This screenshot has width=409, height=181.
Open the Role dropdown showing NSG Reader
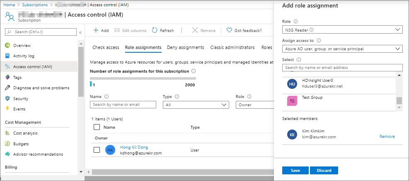click(x=342, y=29)
